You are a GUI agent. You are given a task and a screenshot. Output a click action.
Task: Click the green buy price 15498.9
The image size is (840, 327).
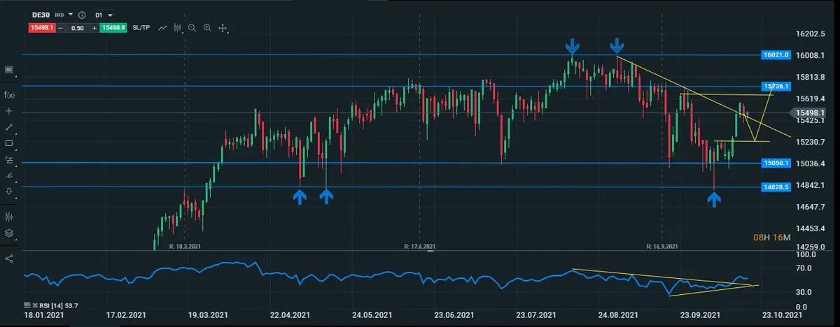(x=113, y=28)
